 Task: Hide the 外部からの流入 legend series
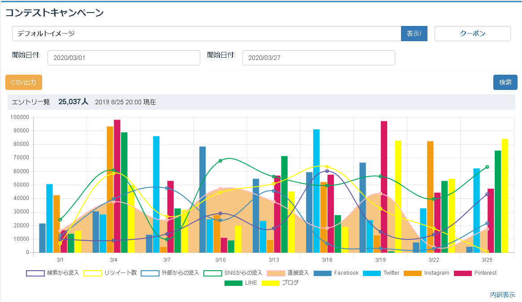169,273
